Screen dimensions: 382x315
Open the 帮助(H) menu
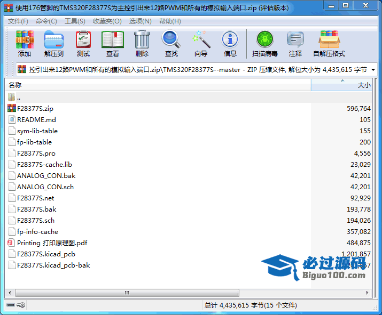point(170,21)
